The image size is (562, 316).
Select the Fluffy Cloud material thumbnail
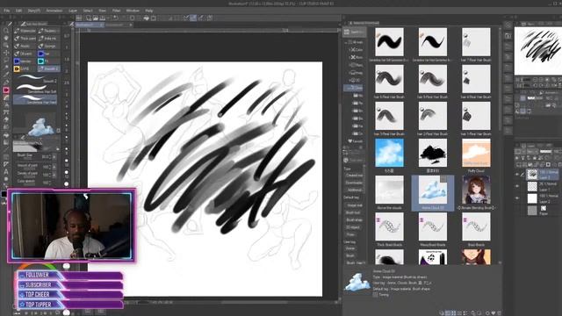pos(476,153)
